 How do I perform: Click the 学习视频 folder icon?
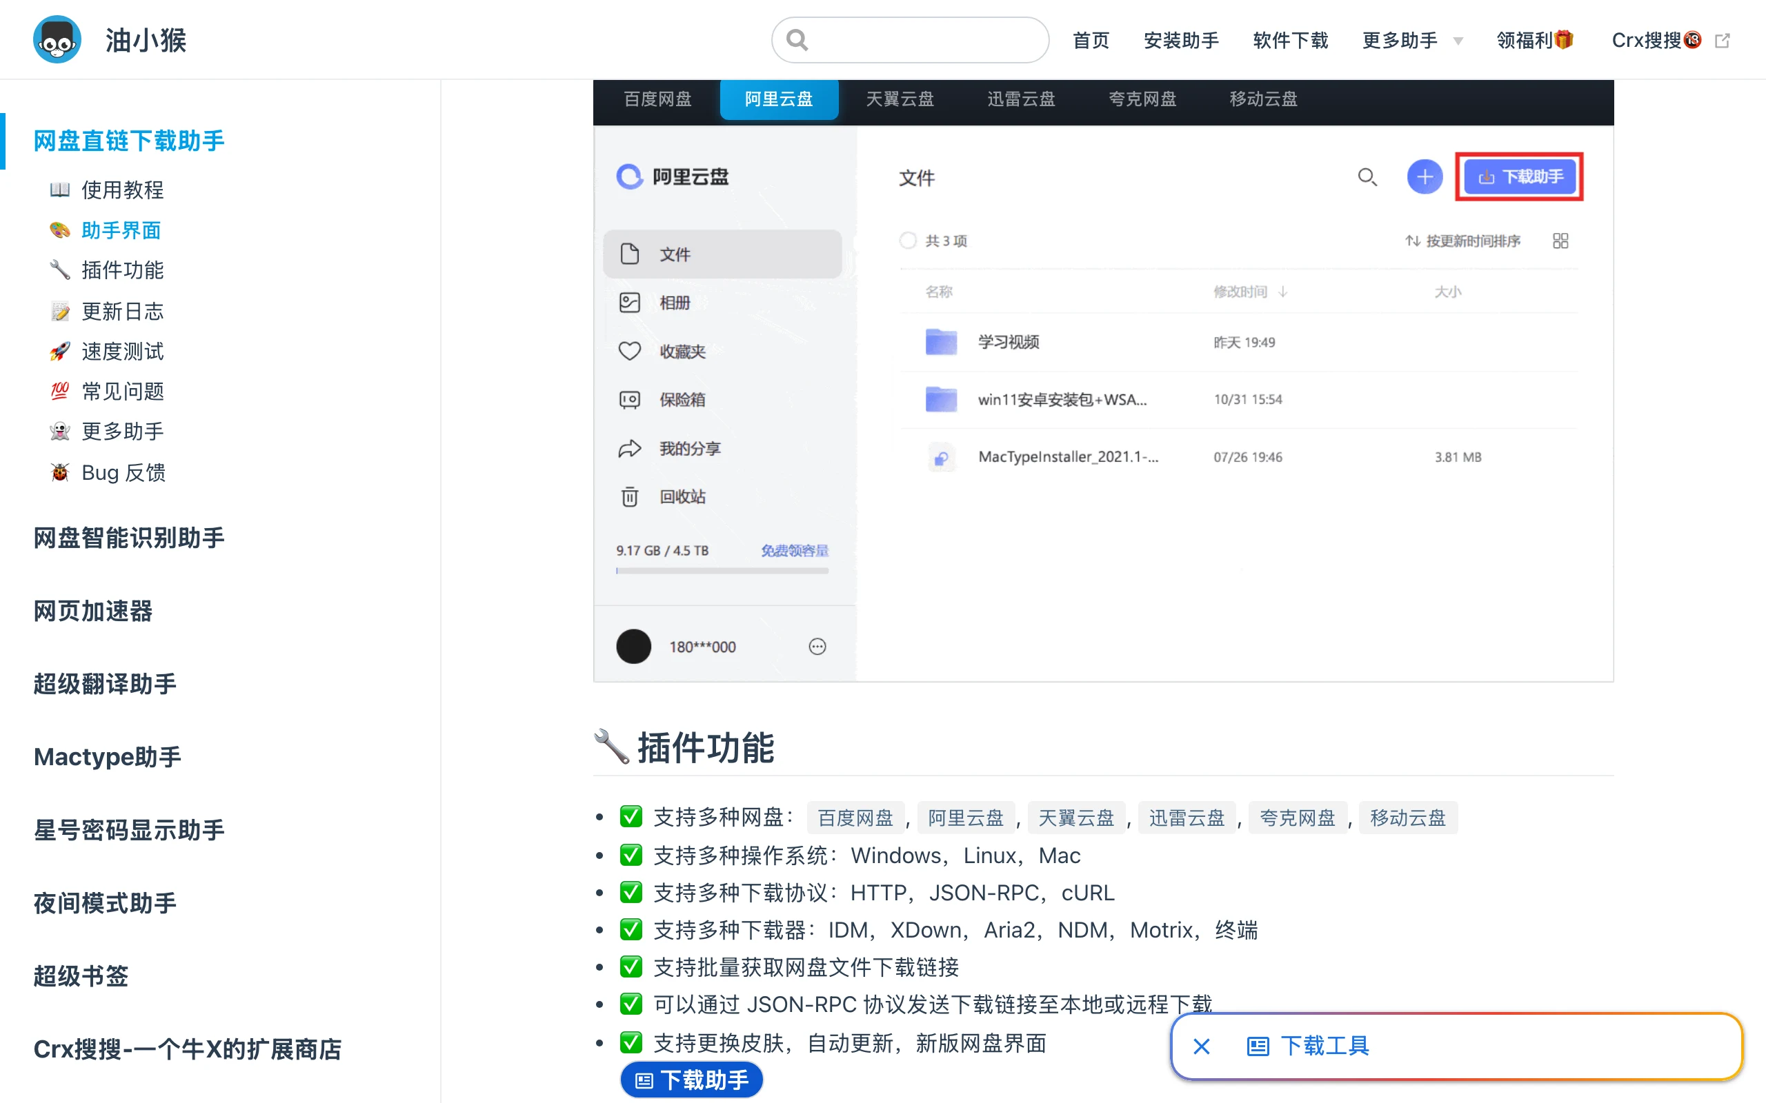pos(941,342)
